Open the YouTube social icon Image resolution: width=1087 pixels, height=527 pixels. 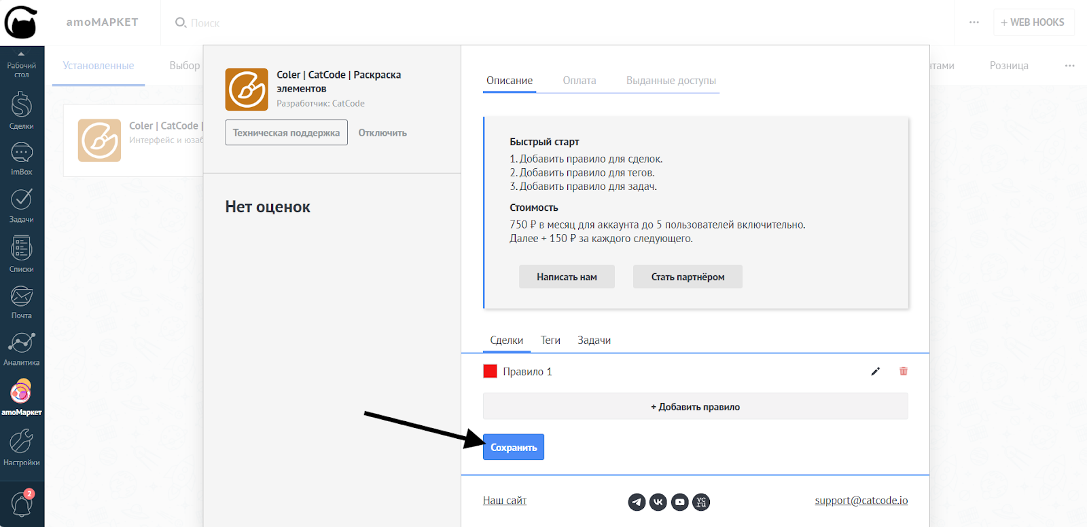679,502
